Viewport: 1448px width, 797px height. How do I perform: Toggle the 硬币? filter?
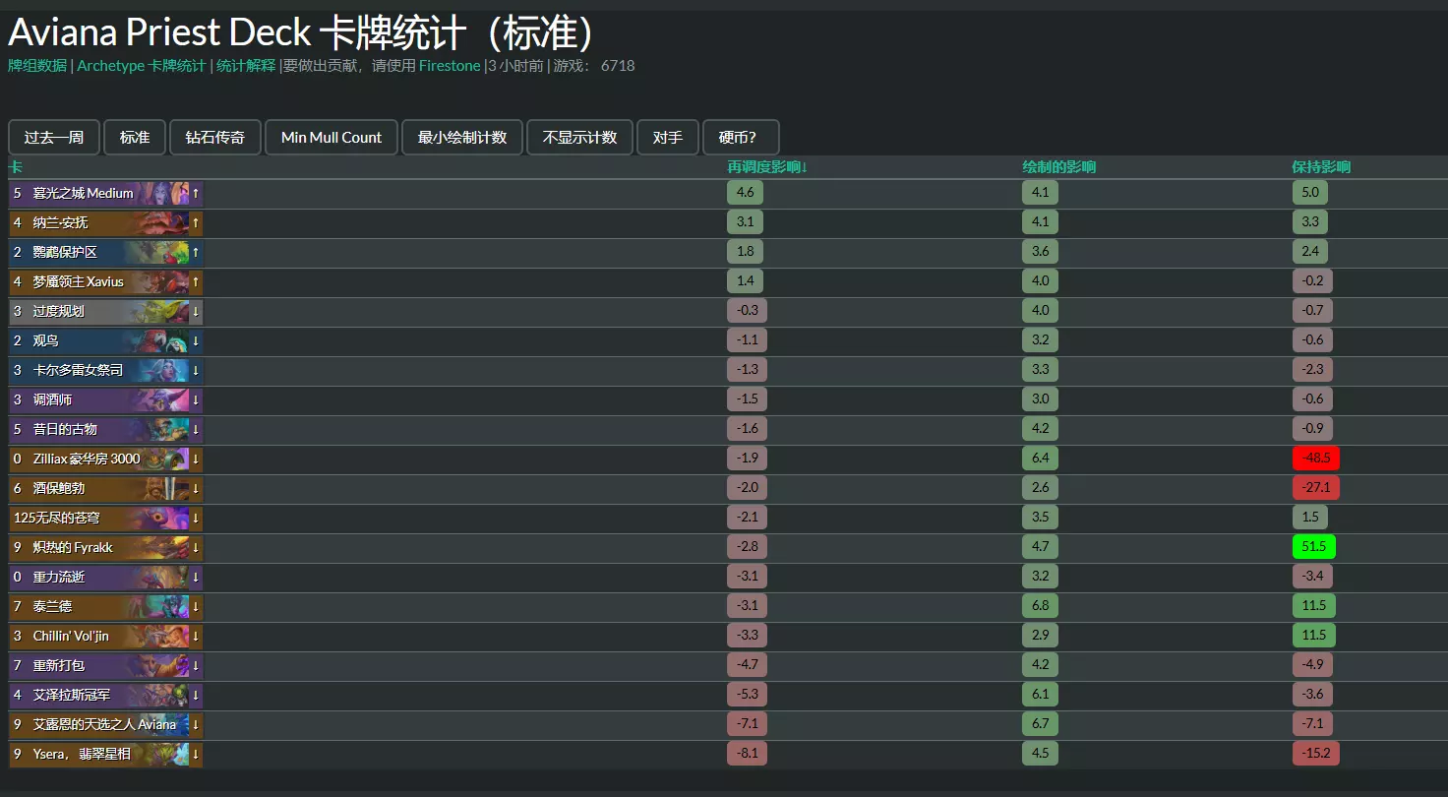point(741,137)
